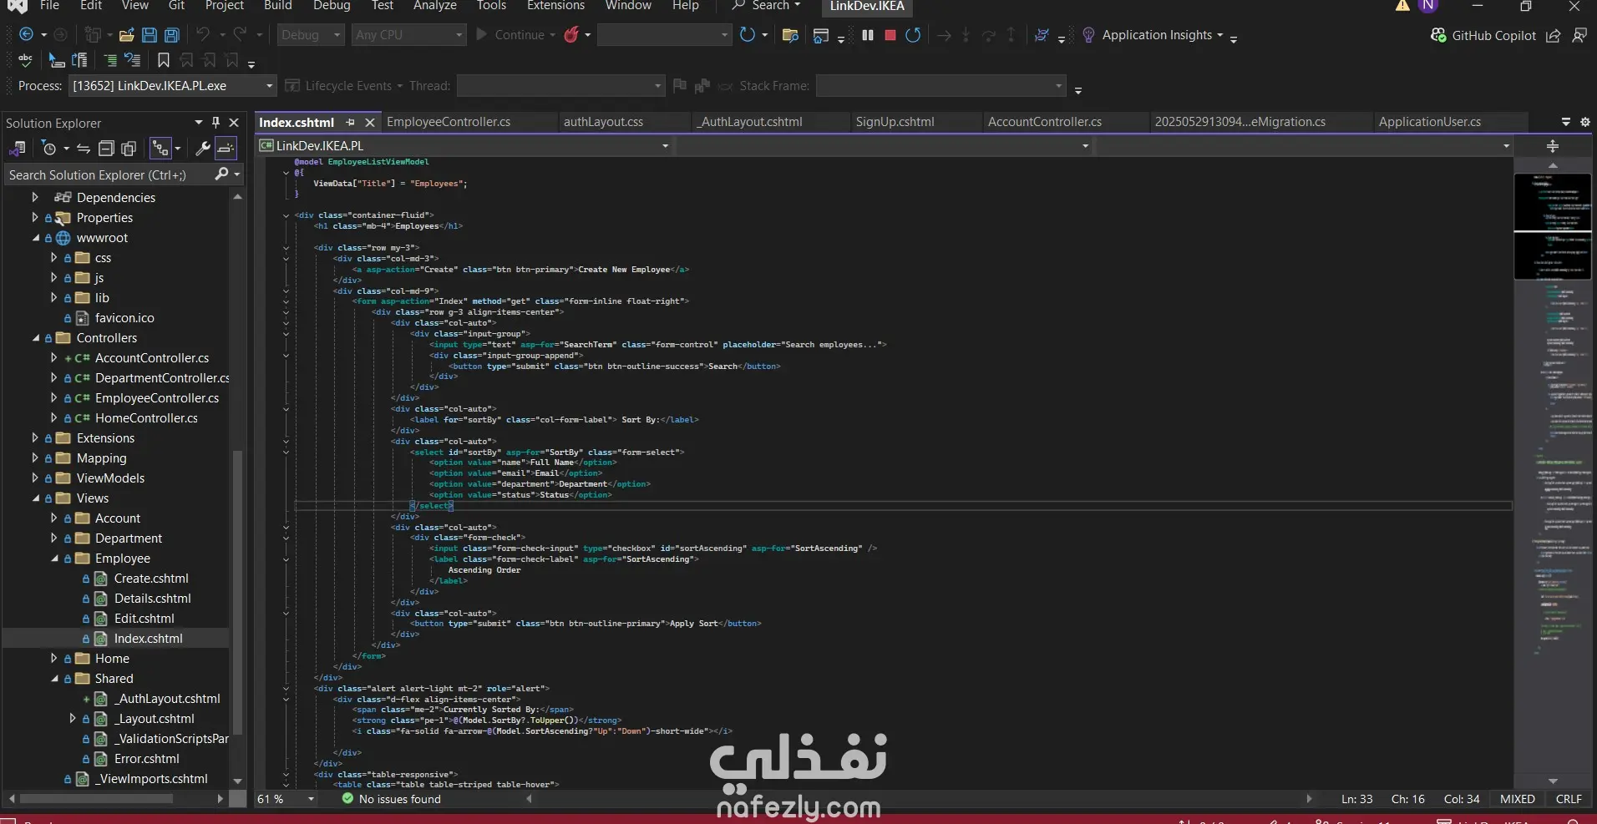The image size is (1597, 824).
Task: Open the Extensions menu
Action: click(x=555, y=6)
